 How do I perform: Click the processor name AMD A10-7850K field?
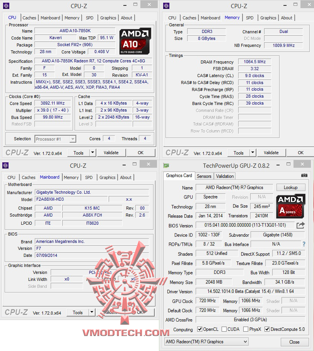pos(75,31)
